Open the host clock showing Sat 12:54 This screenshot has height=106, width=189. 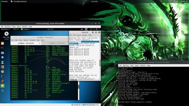94,1
